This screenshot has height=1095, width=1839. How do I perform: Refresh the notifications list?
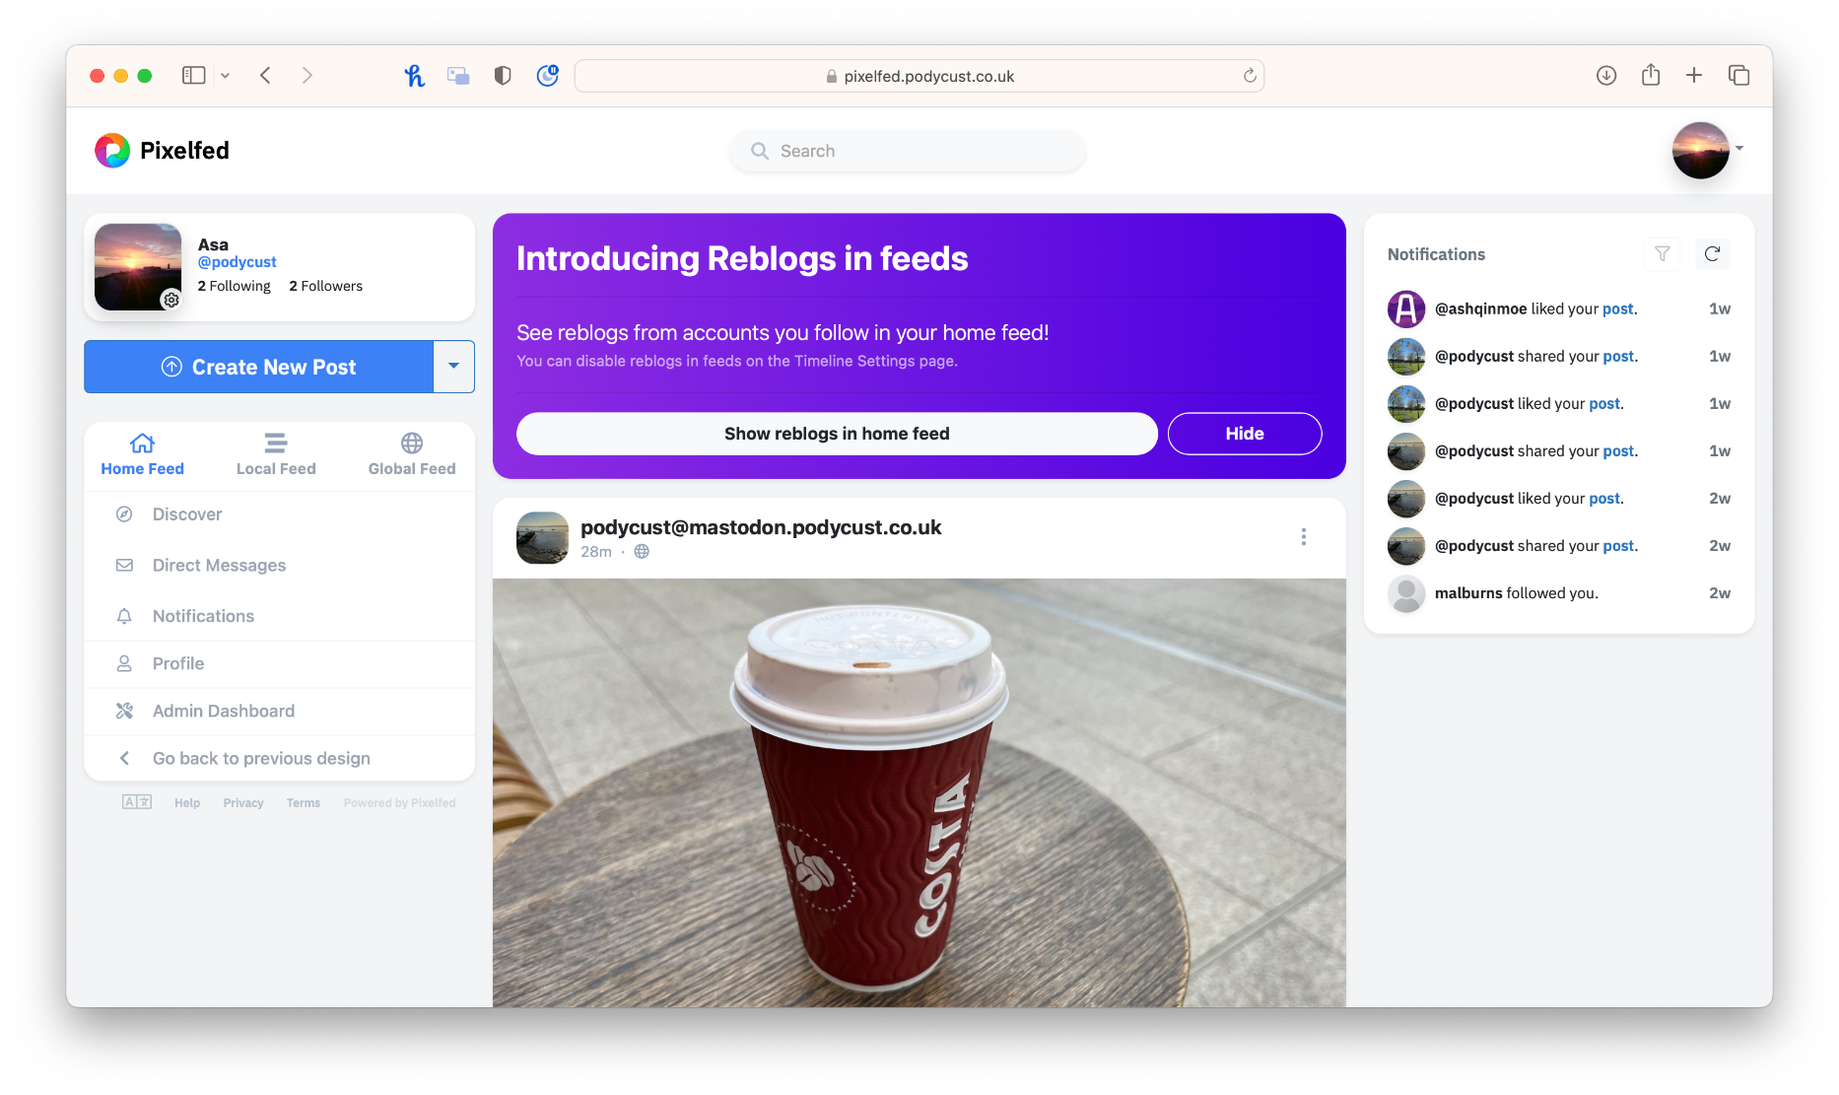(x=1712, y=254)
